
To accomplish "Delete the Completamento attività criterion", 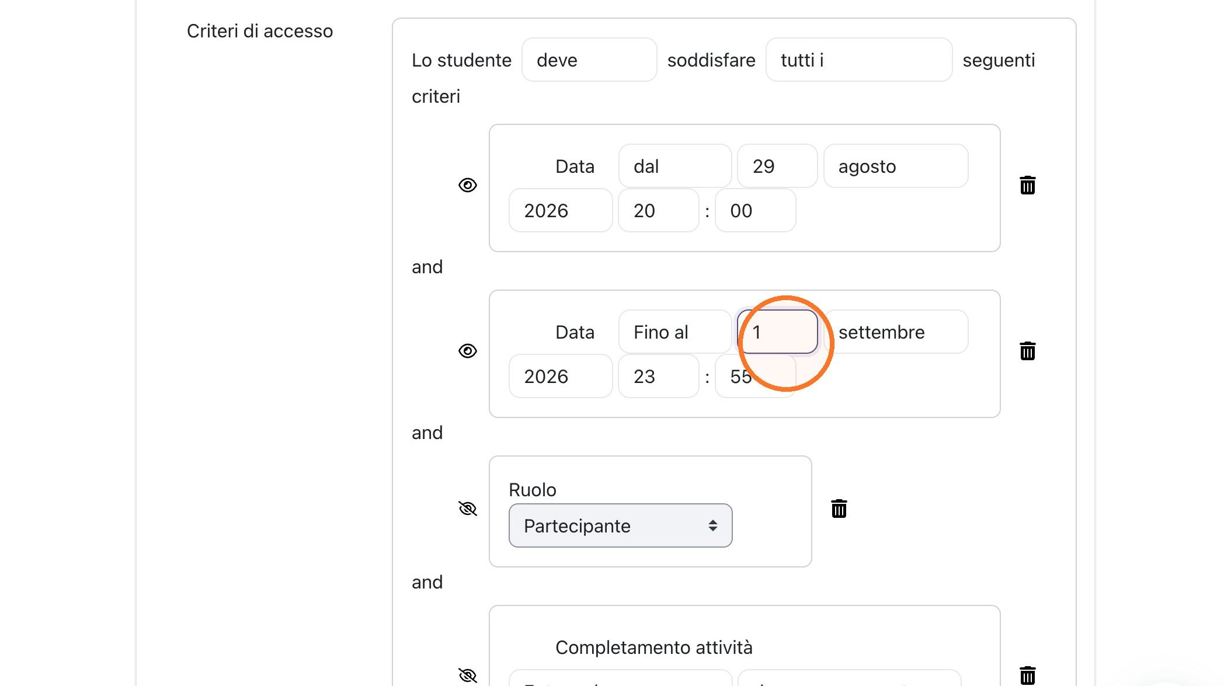I will (x=1027, y=675).
